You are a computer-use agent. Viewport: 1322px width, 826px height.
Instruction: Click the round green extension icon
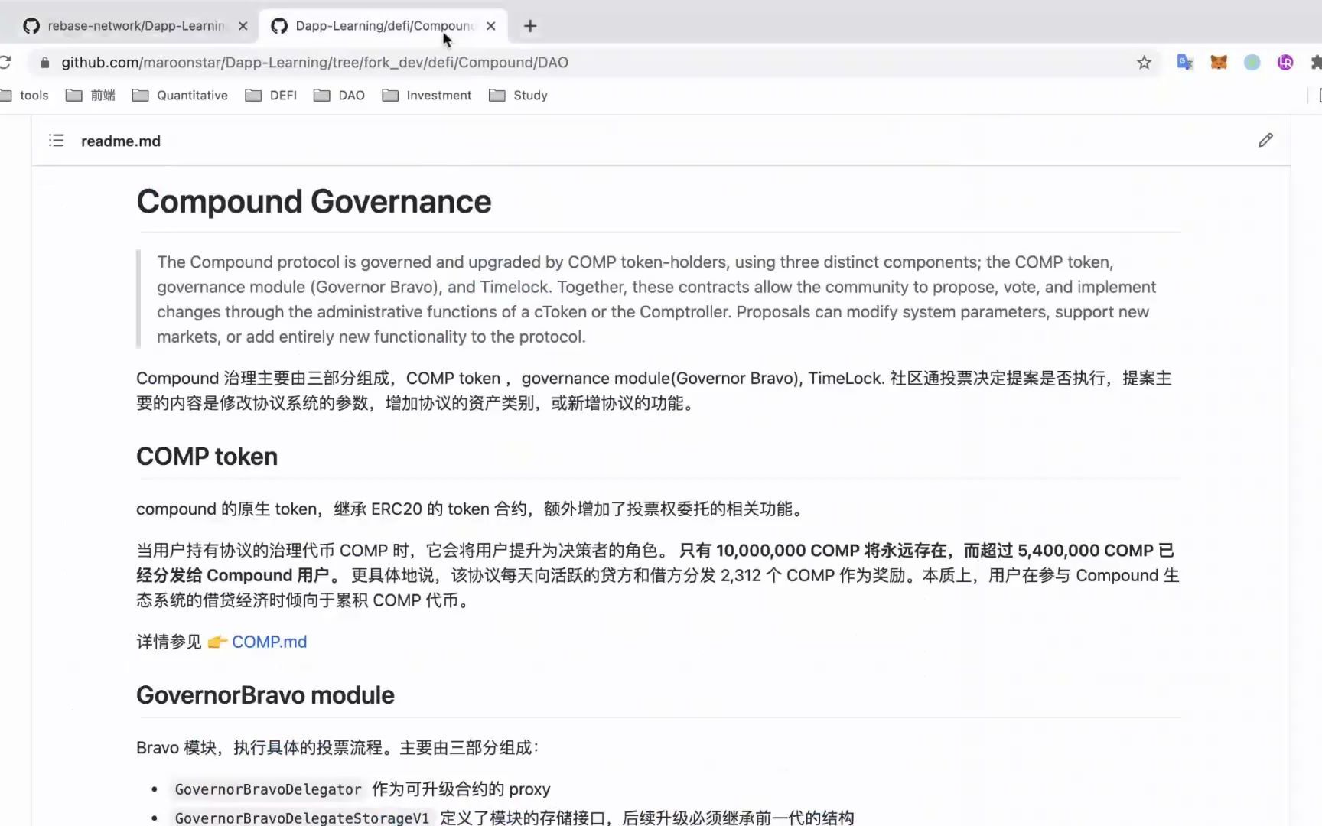pyautogui.click(x=1252, y=63)
